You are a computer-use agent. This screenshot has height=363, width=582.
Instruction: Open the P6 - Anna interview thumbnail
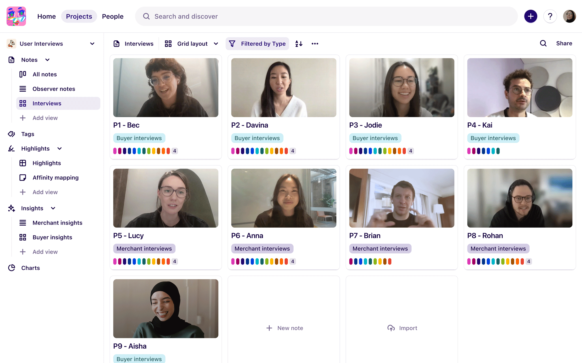[283, 198]
